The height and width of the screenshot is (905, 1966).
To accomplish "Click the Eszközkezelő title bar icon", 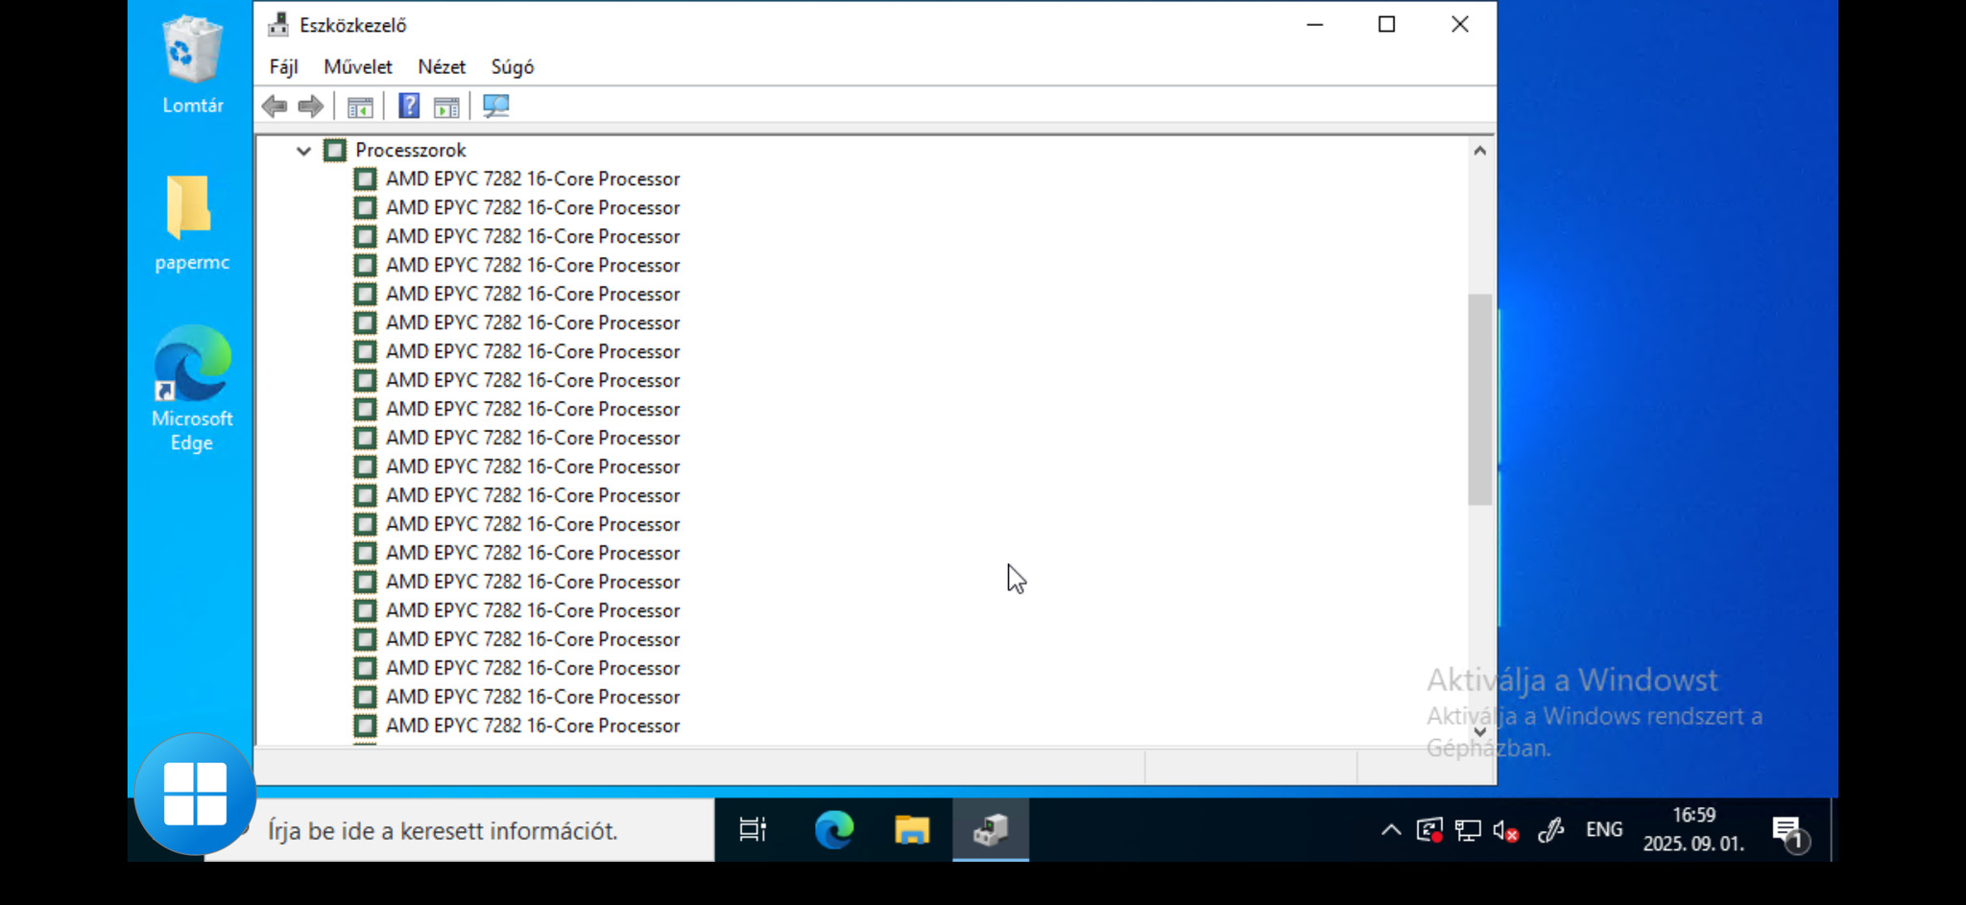I will click(278, 25).
